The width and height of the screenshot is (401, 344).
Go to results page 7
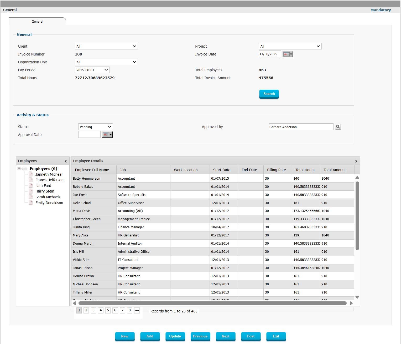[122, 310]
